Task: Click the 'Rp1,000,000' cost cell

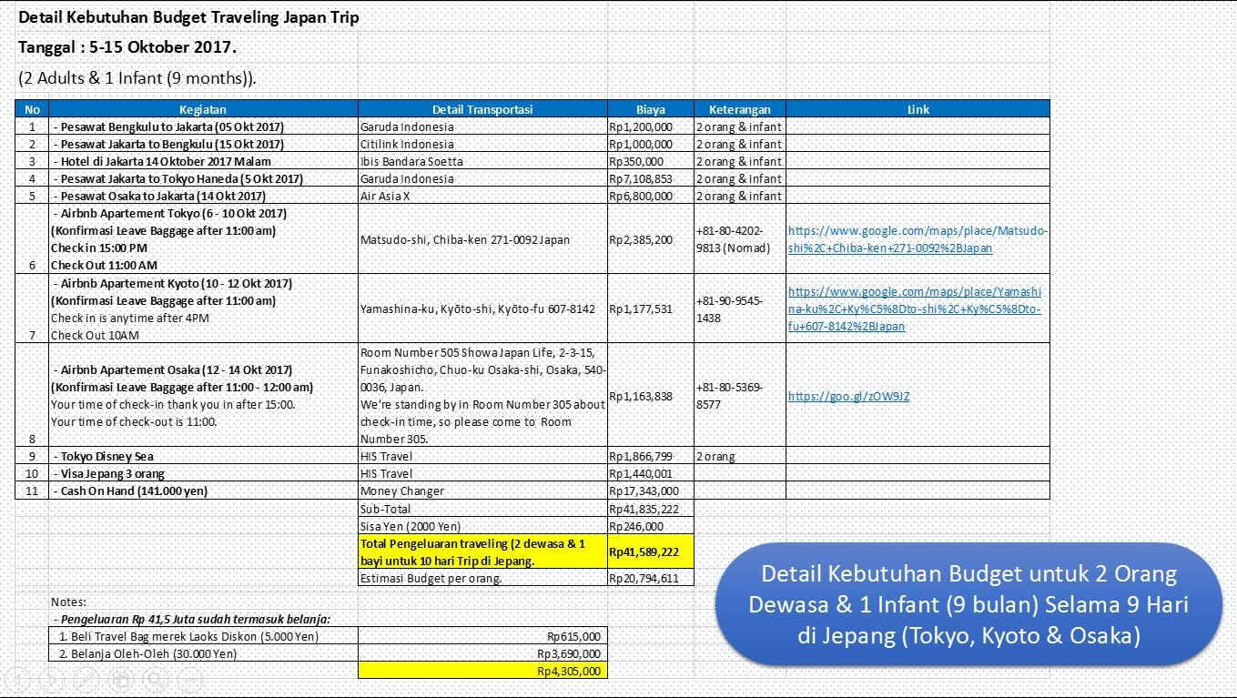Action: (x=650, y=144)
